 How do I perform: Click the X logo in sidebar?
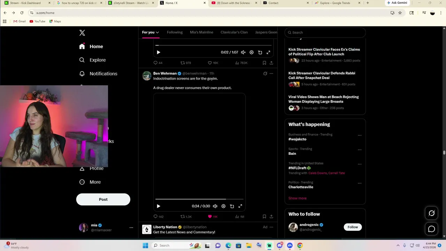pos(82,33)
